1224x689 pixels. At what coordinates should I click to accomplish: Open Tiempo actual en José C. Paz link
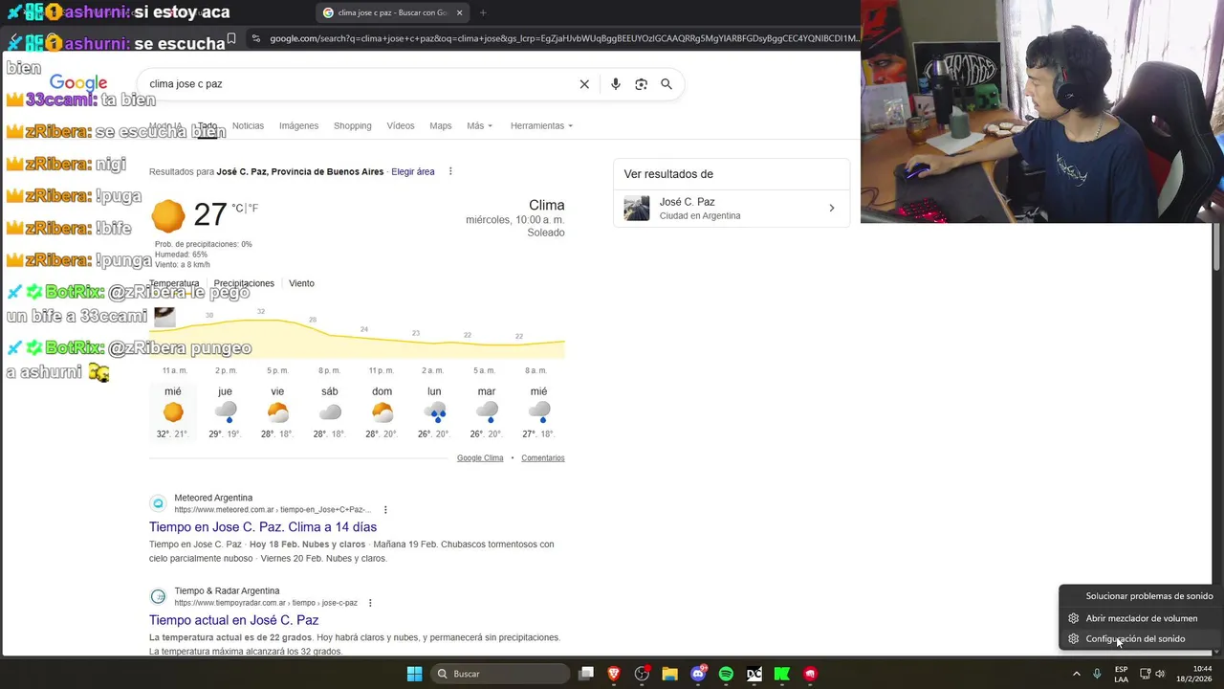(234, 620)
